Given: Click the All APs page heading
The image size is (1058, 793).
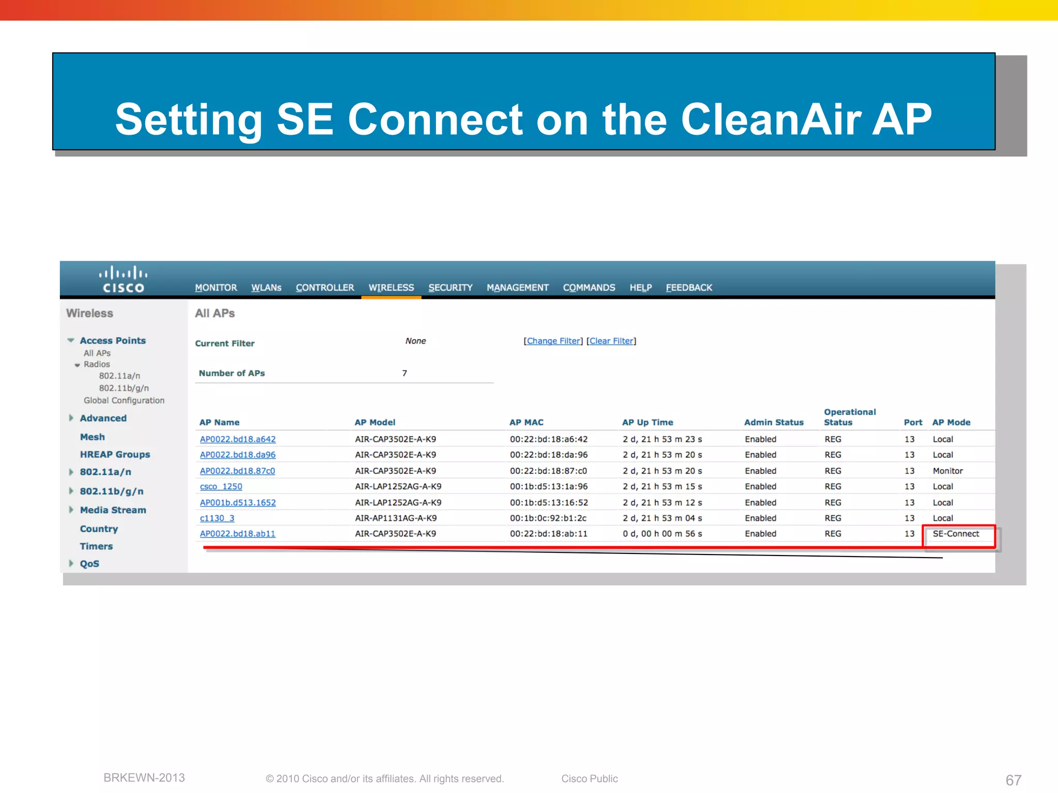Looking at the screenshot, I should point(215,313).
